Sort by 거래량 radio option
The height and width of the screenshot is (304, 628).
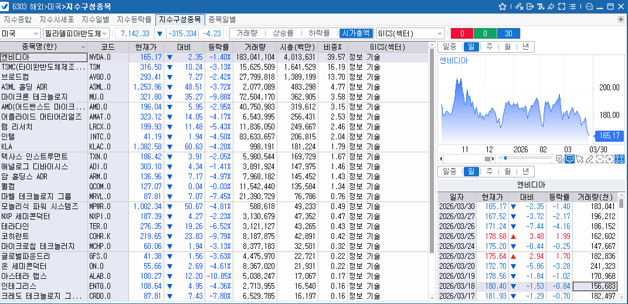point(246,33)
